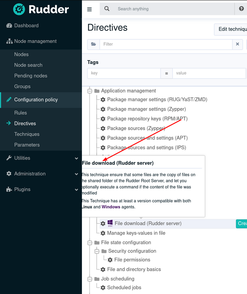Click Edit techniques button

230,29
